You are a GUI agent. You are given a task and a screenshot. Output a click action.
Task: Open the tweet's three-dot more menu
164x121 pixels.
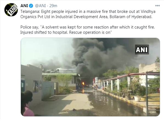click(x=157, y=6)
